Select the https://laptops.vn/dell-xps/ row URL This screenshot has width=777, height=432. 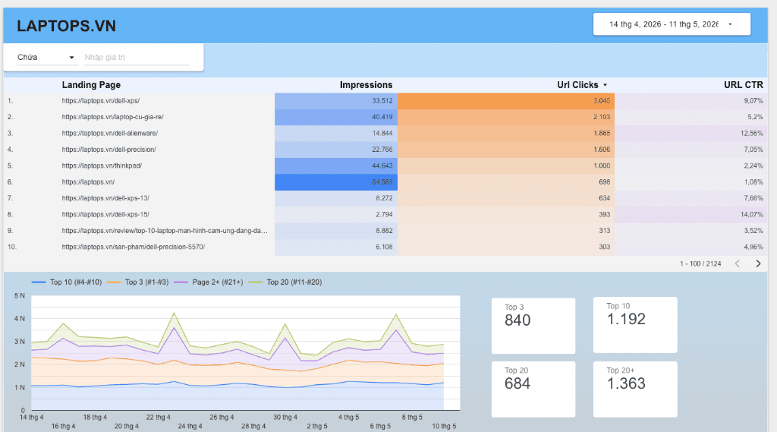pos(101,101)
